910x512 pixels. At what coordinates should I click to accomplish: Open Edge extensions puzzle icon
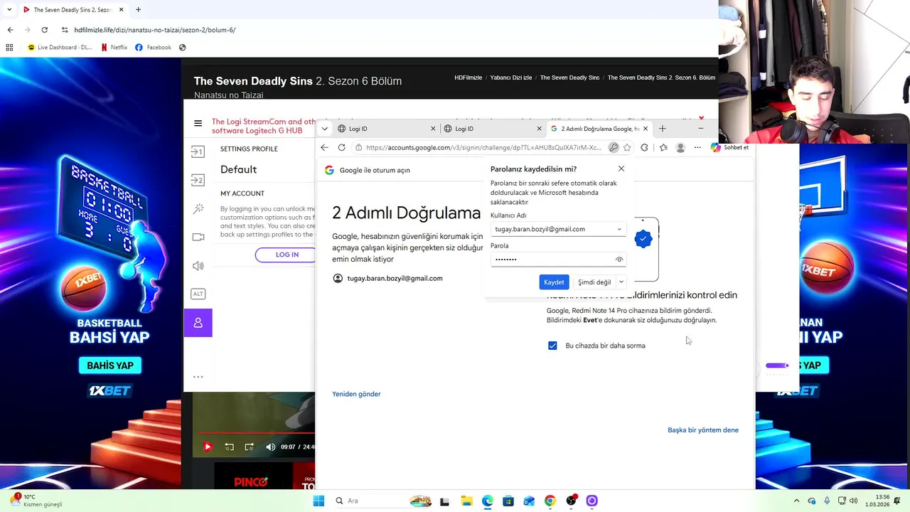pos(644,147)
